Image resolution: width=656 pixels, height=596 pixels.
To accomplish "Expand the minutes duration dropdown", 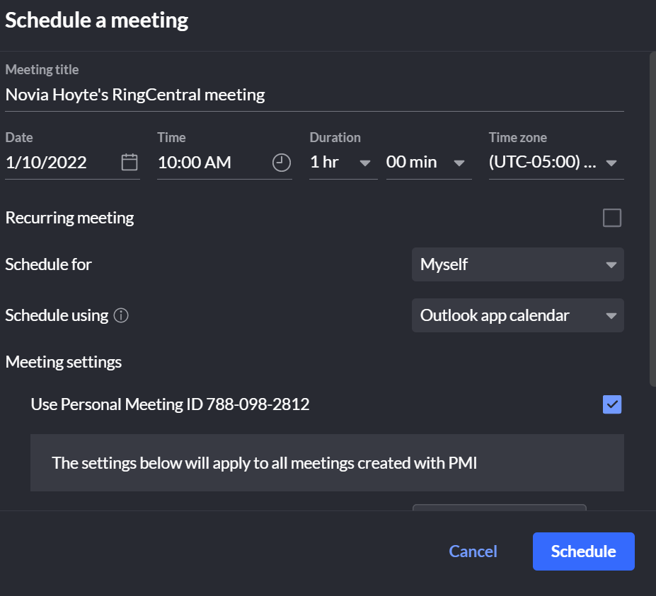I will click(429, 162).
